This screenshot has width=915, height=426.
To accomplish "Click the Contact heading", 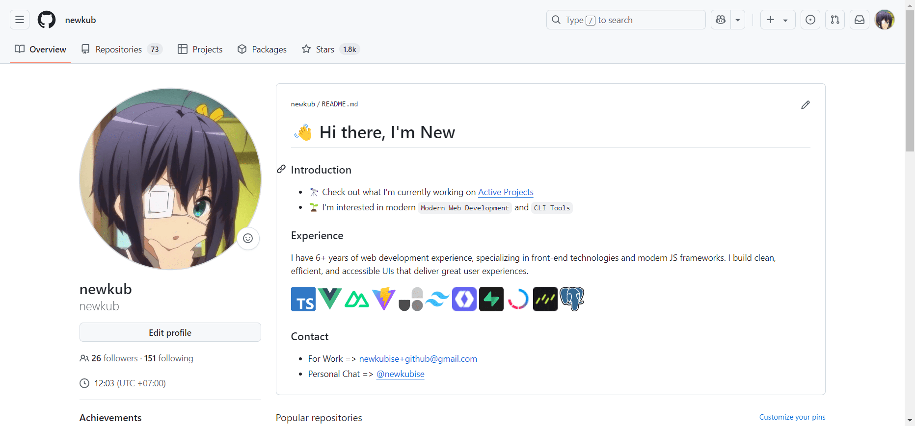I will [x=310, y=337].
